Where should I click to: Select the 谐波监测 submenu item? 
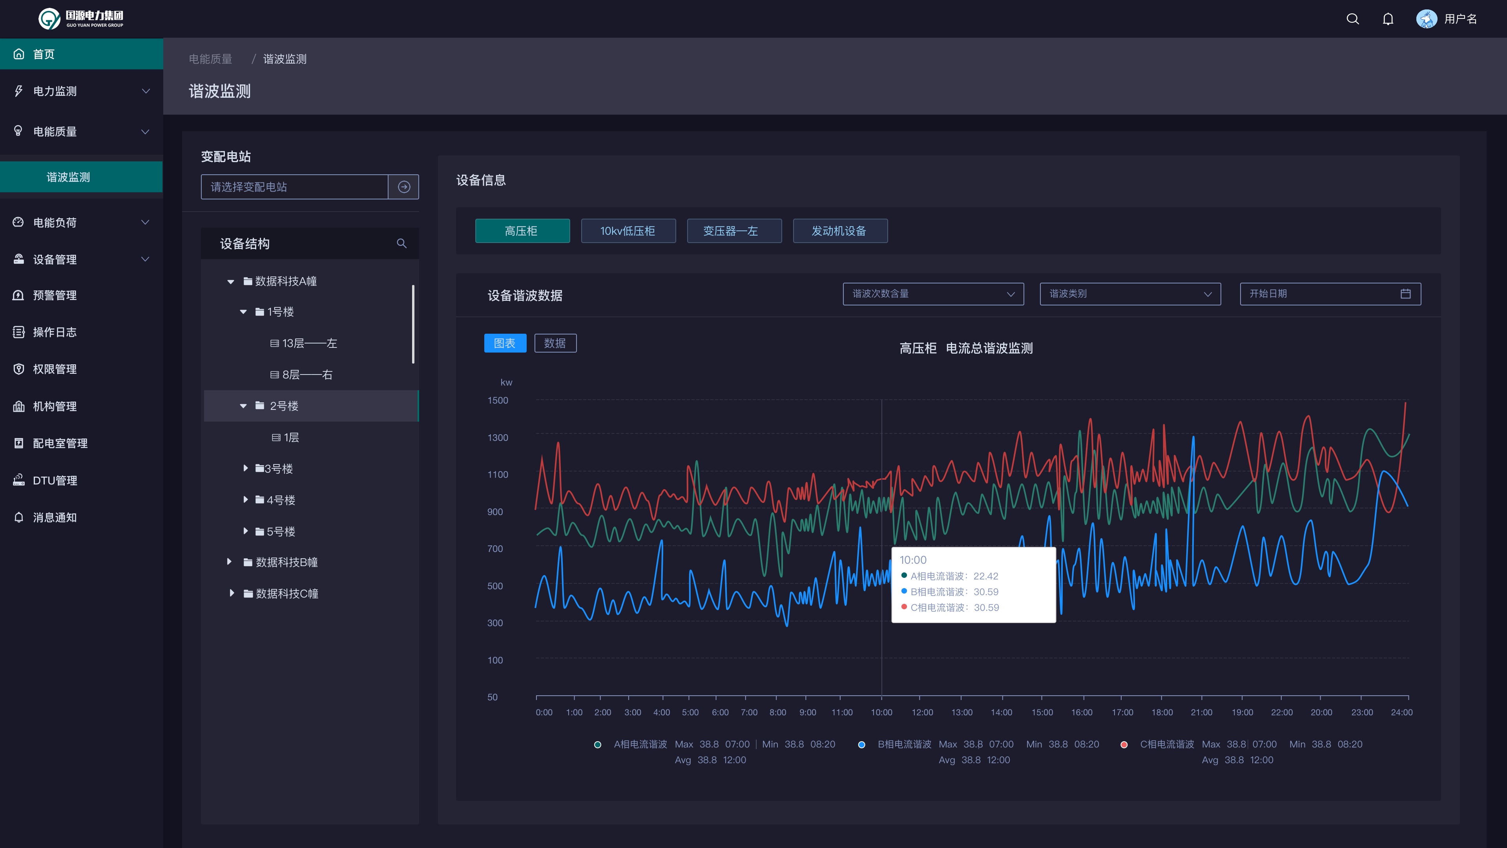pos(81,177)
